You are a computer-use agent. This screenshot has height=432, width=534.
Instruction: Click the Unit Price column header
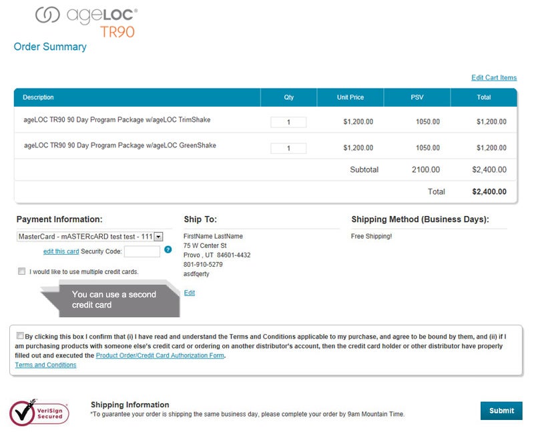350,97
